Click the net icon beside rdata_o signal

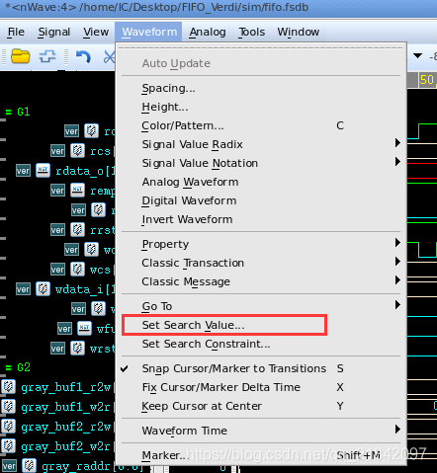(x=43, y=171)
